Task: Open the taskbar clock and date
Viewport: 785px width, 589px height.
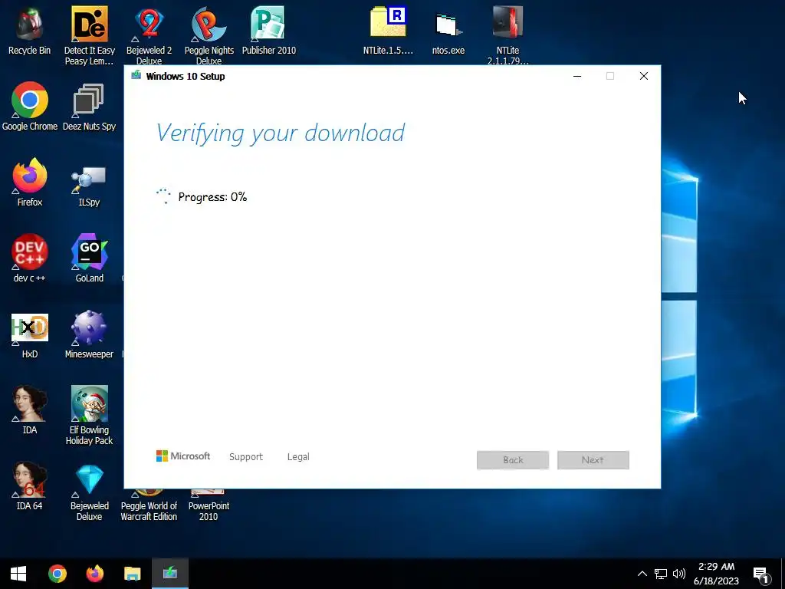Action: click(x=716, y=574)
